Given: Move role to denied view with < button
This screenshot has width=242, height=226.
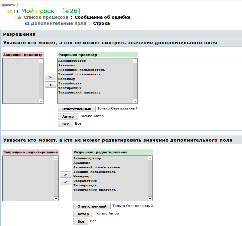Looking at the screenshot, I should pos(50,85).
